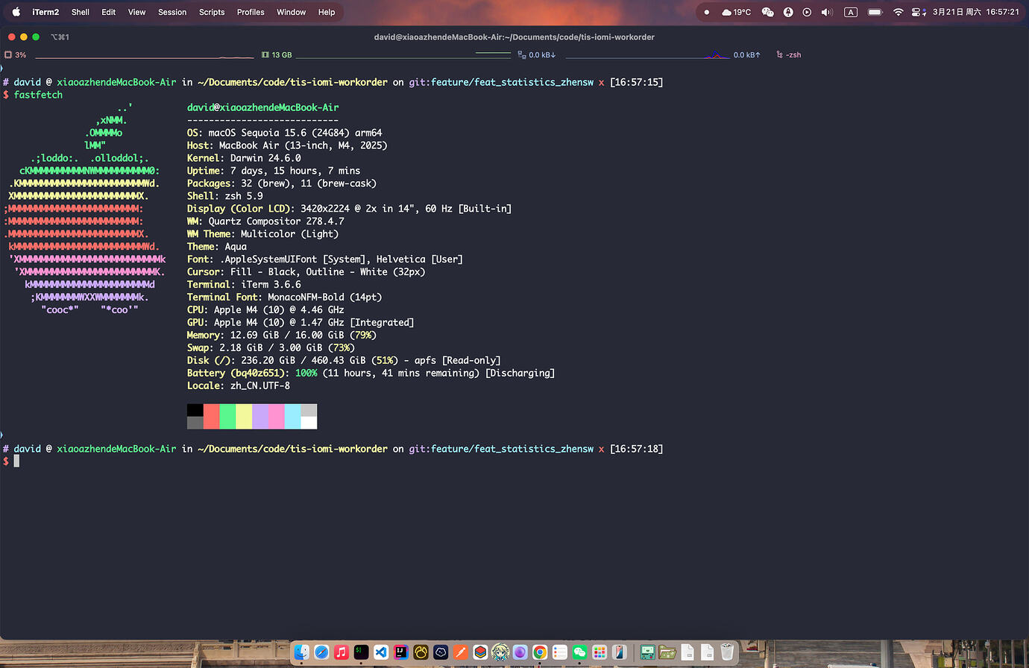Viewport: 1029px width, 668px height.
Task: Launch IntelliJ IDEA from the Dock
Action: click(x=401, y=652)
